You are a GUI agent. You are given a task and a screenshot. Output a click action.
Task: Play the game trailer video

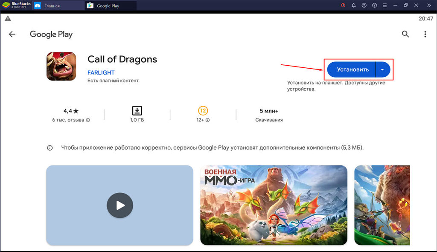pyautogui.click(x=120, y=205)
